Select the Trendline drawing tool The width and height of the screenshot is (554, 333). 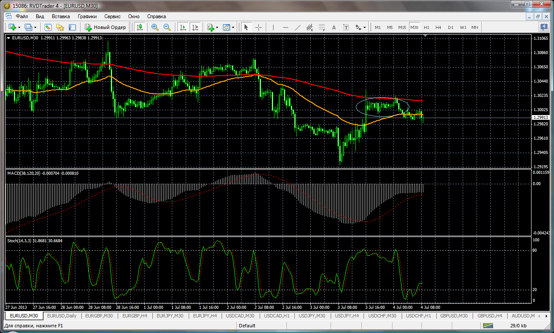point(297,27)
